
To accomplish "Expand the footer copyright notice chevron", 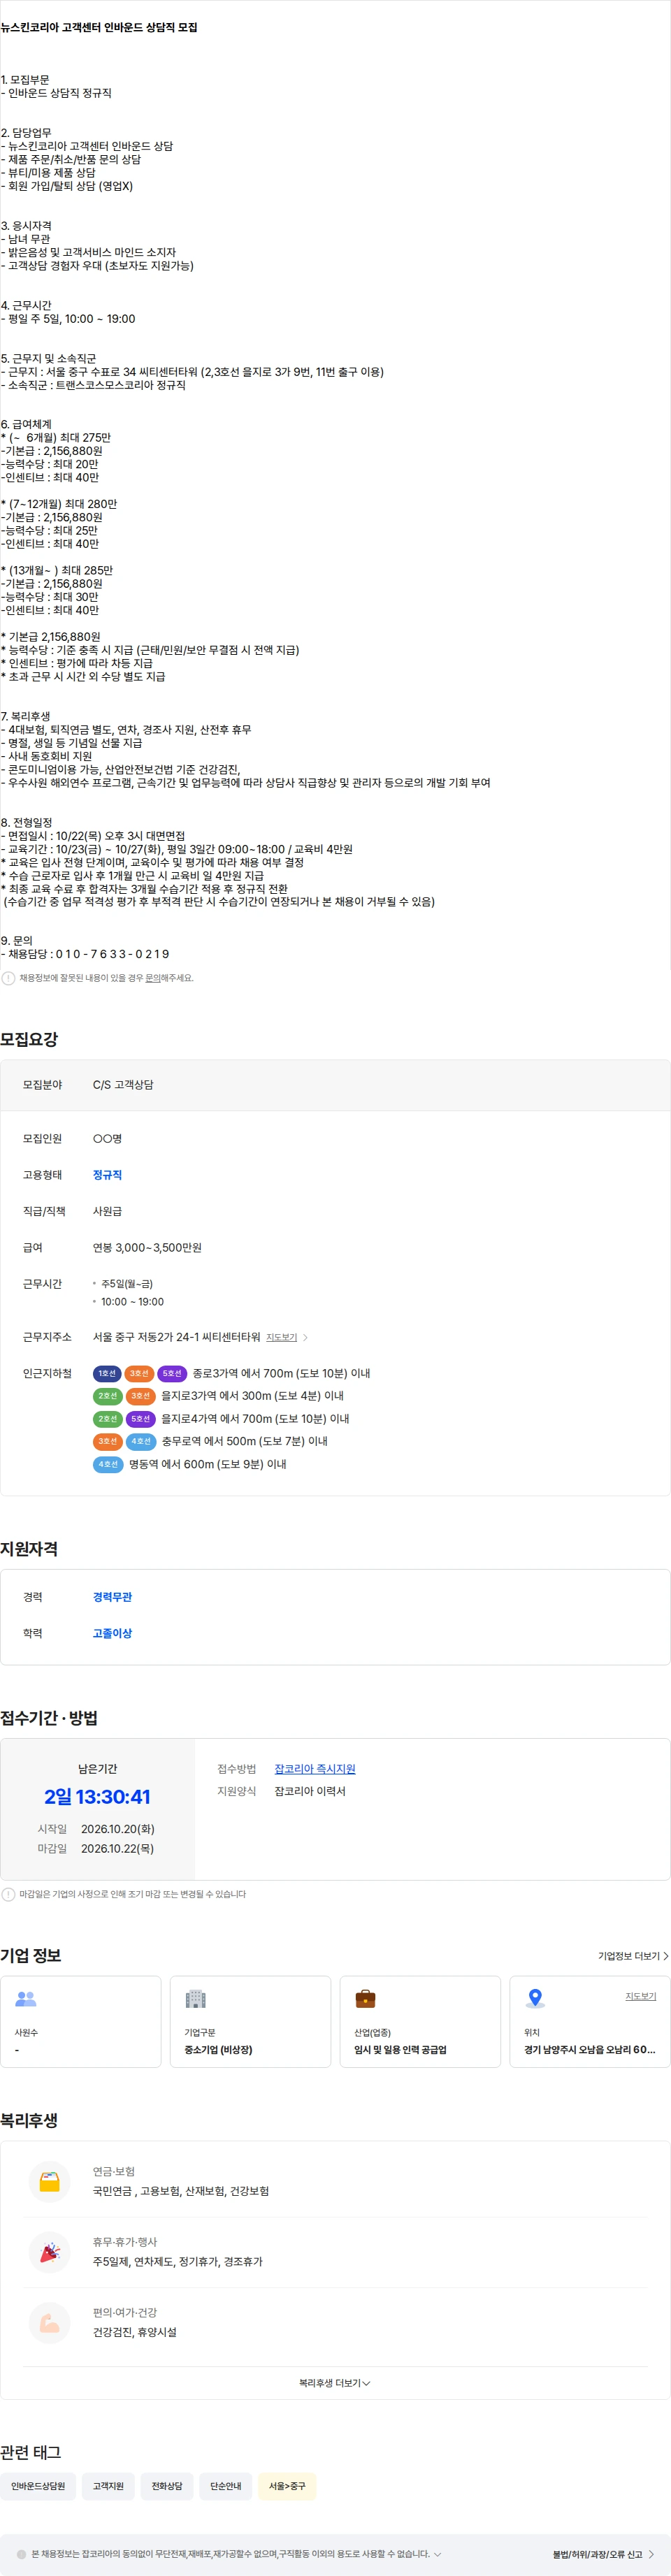I will tap(437, 2554).
